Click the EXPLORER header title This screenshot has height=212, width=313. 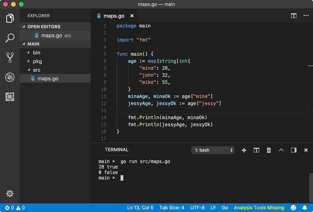click(x=39, y=16)
